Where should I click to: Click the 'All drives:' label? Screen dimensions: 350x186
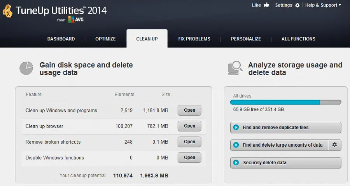click(243, 96)
